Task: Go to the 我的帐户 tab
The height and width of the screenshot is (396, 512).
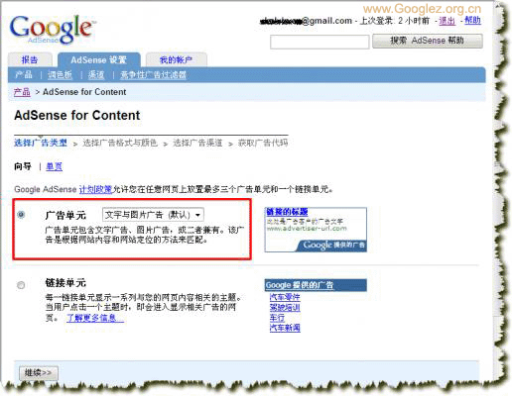Action: (176, 59)
